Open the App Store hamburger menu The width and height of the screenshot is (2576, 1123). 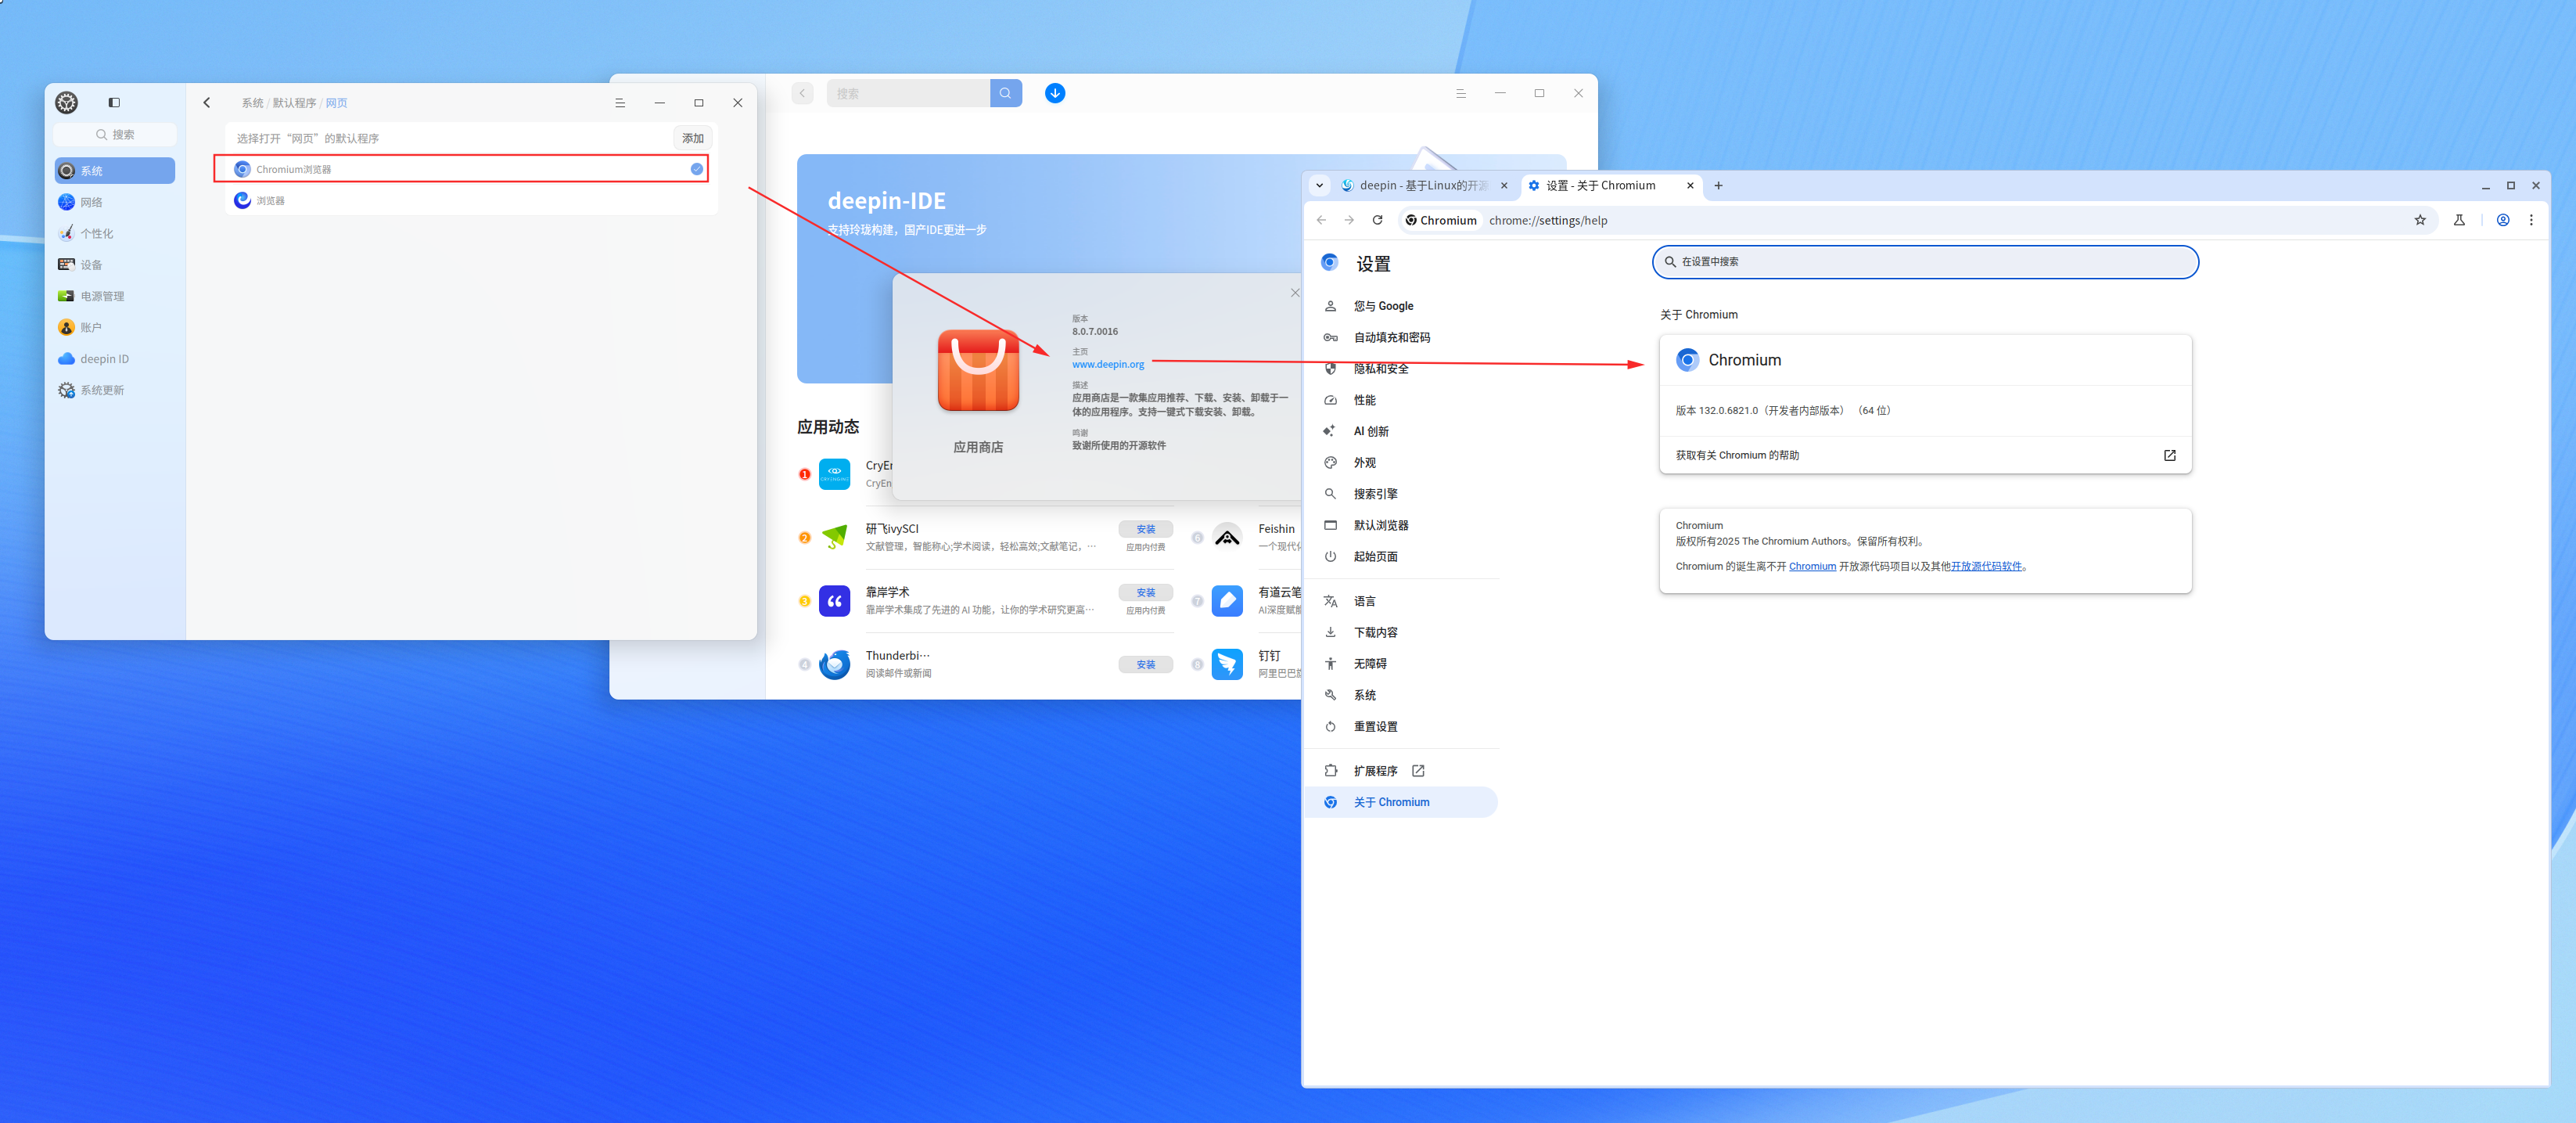click(1460, 93)
